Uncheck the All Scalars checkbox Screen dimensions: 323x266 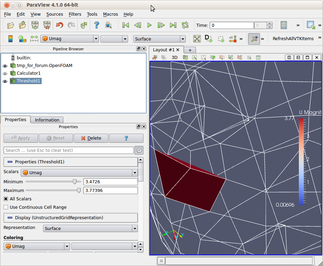pos(6,199)
